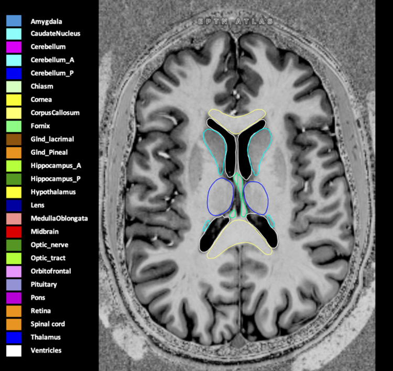Click the Ventricles legend label
The image size is (393, 371).
(x=46, y=351)
